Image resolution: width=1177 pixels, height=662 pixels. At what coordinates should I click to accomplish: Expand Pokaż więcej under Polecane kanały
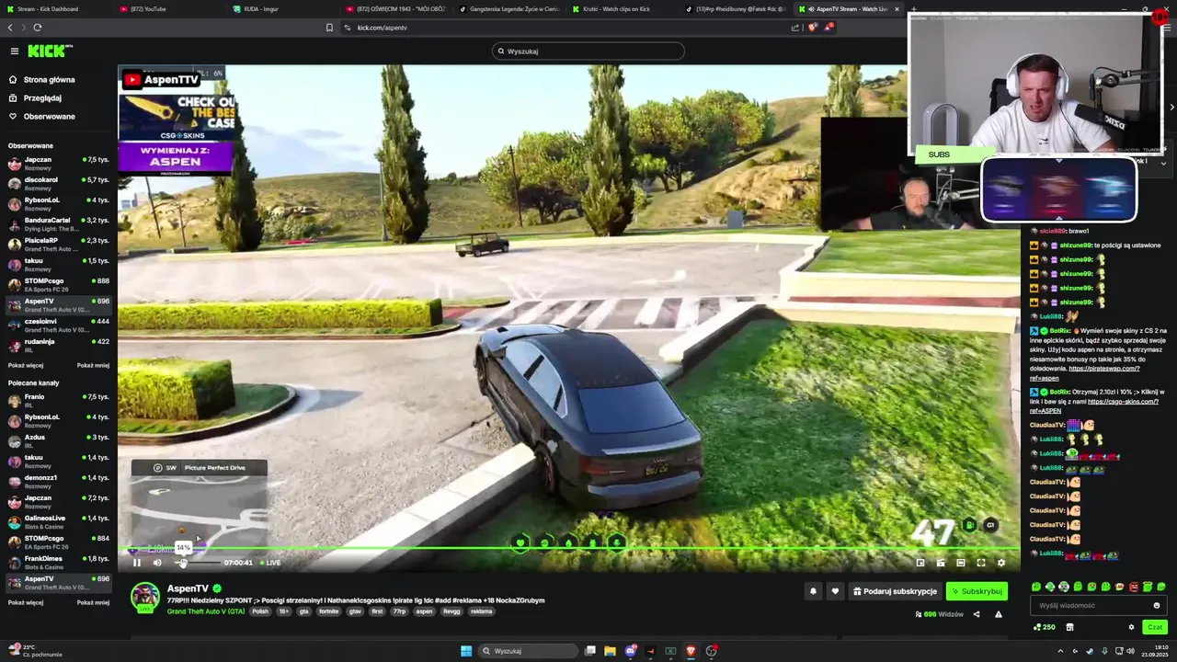26,602
